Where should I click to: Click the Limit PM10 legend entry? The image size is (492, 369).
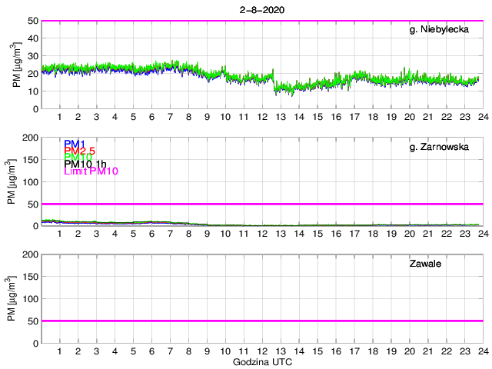coord(95,172)
